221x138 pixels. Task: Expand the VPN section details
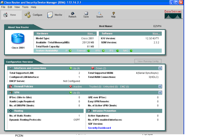coord(160,93)
